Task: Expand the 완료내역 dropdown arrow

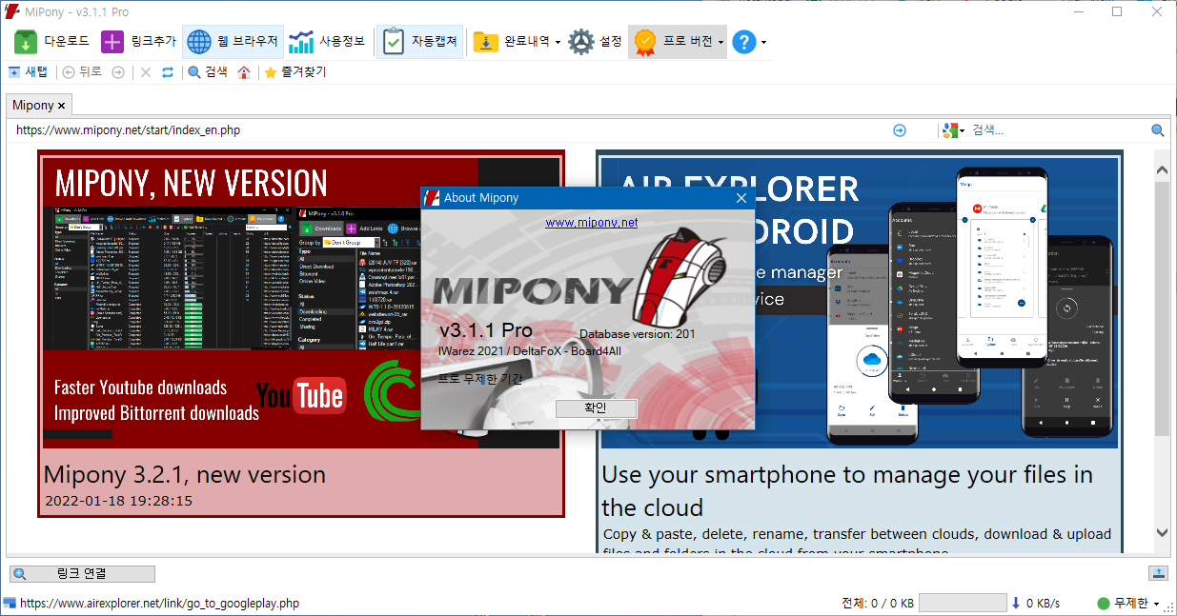Action: point(558,43)
